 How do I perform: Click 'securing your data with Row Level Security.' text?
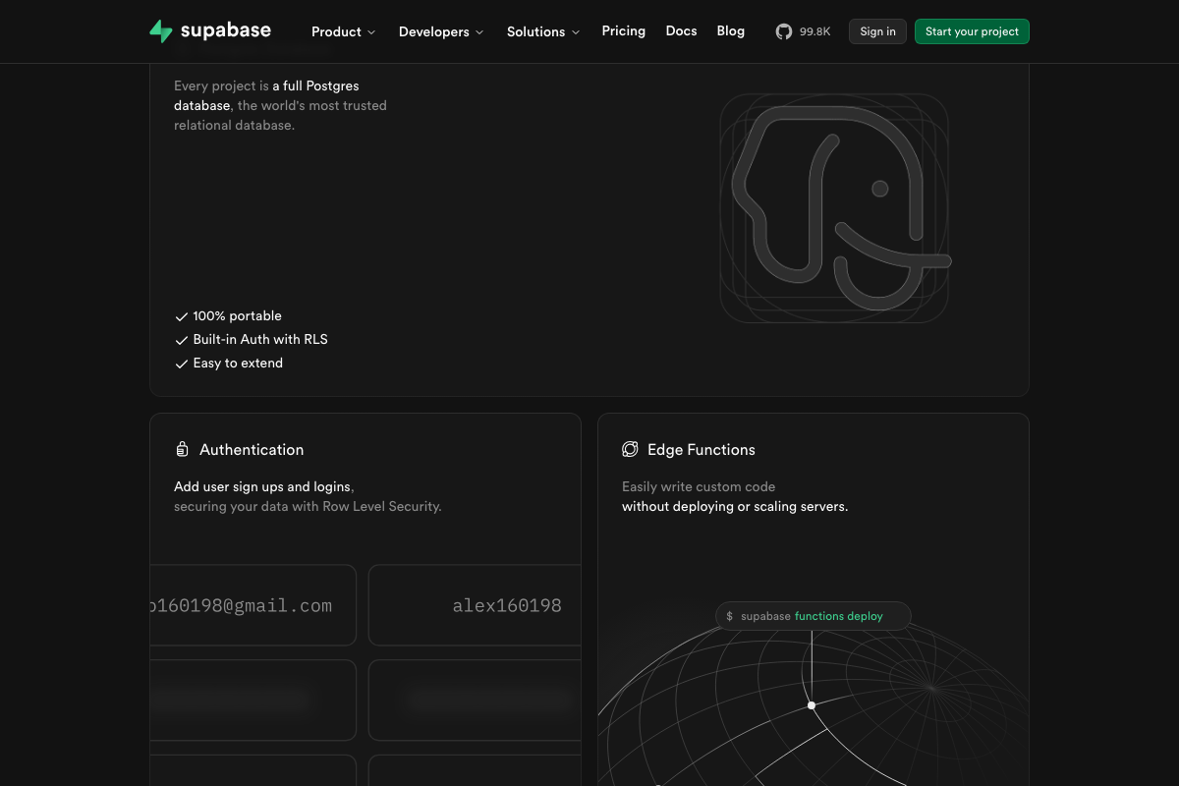308,507
